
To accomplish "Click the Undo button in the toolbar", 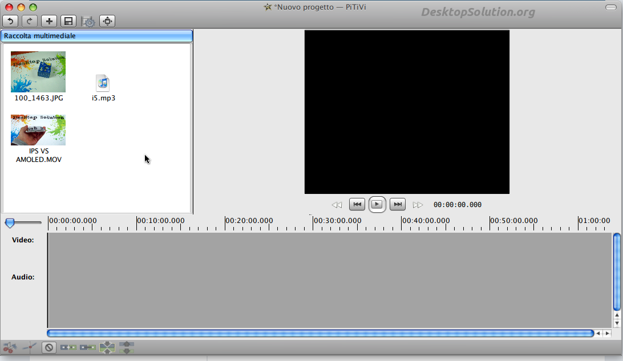I will pyautogui.click(x=11, y=21).
